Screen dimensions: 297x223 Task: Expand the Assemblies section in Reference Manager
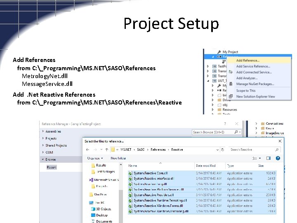(43, 131)
